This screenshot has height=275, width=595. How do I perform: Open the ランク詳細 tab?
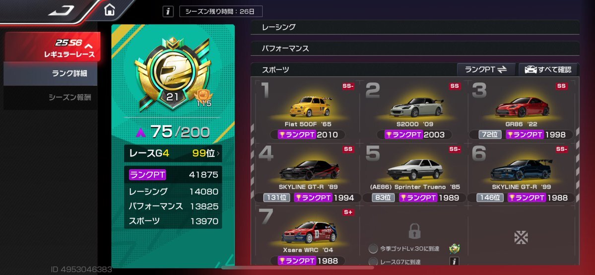[x=51, y=73]
